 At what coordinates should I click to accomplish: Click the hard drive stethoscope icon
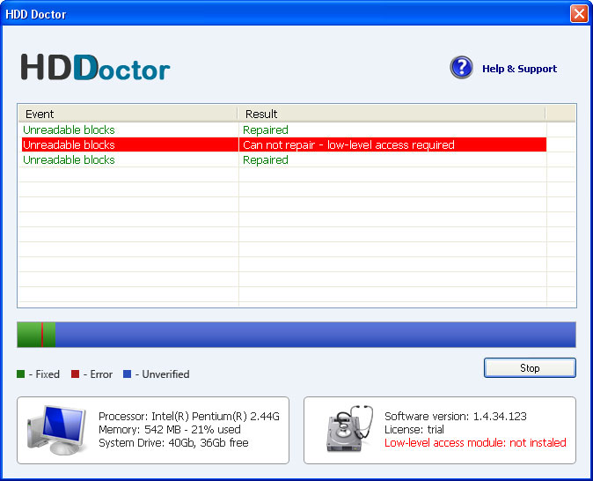350,429
